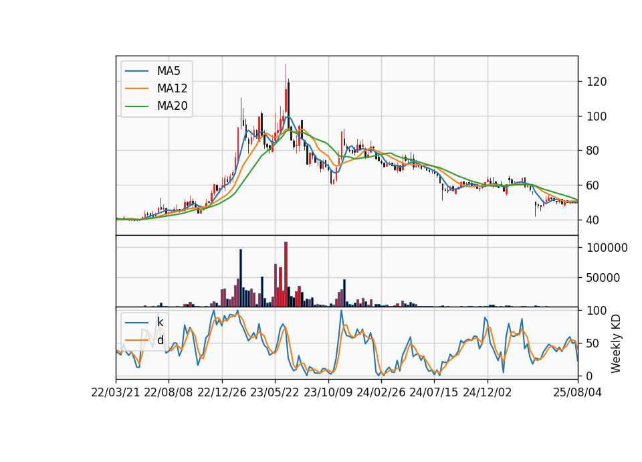Click the tallest red volume bar
Image resolution: width=642 pixels, height=462 pixels.
[286, 275]
